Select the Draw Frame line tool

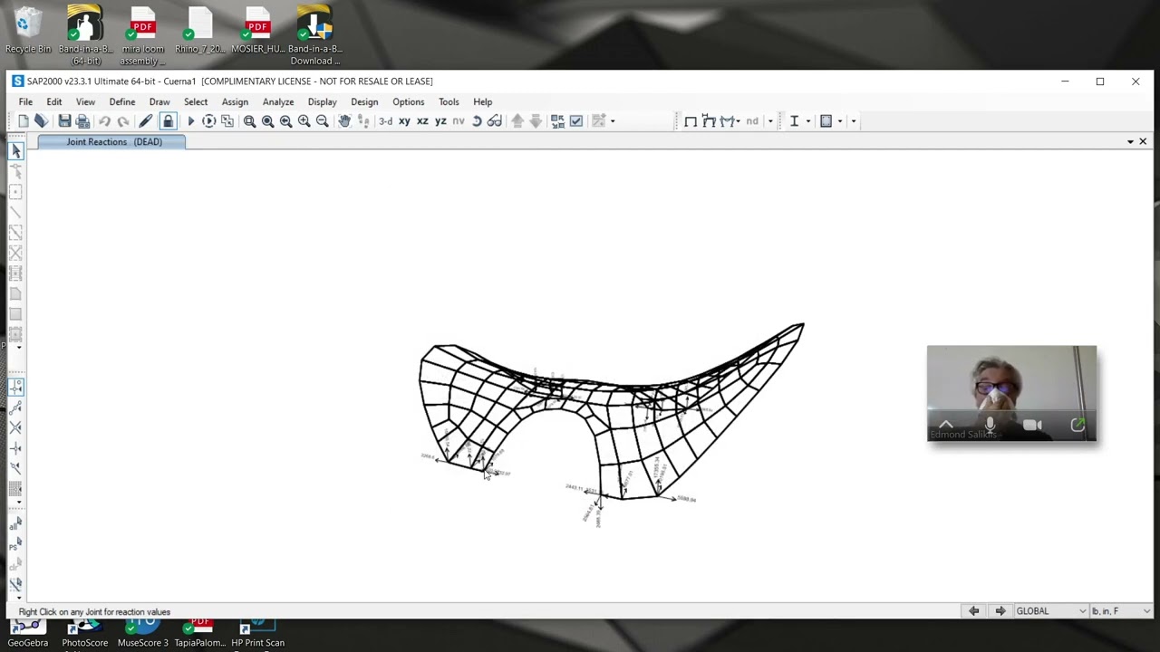coord(15,213)
